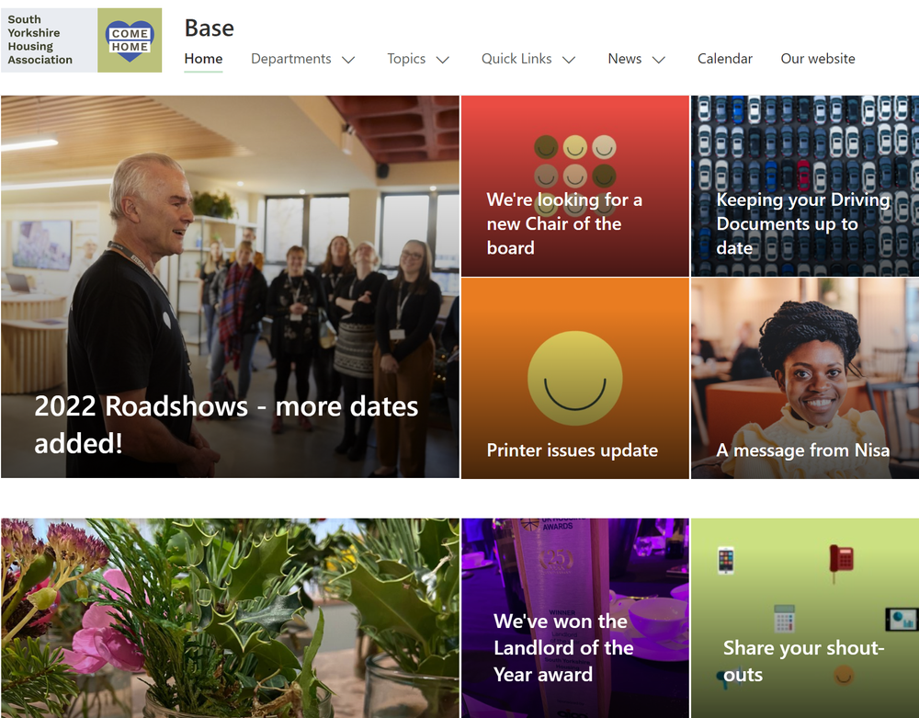This screenshot has width=919, height=718.
Task: Click the tablet chart icon on green tile
Action: (901, 619)
